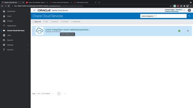Click the Security key icon
The height and width of the screenshot is (108, 193).
point(4,49)
